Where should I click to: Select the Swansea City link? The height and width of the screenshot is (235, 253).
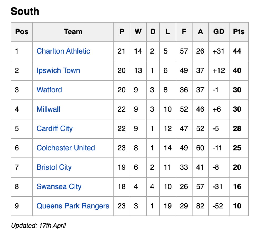59,186
